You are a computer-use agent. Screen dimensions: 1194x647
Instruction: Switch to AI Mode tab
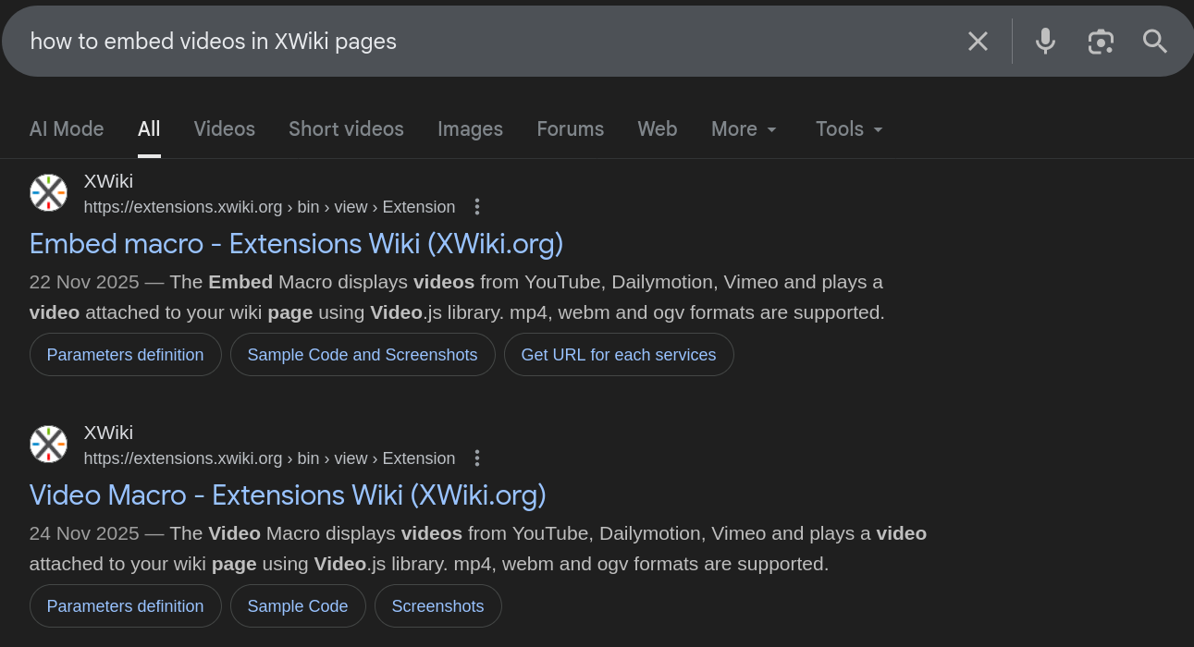tap(67, 128)
